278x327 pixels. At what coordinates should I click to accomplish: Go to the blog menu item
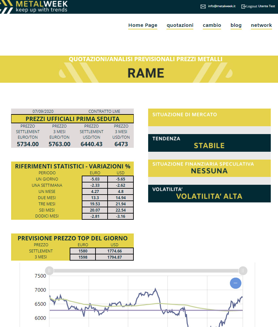click(236, 25)
